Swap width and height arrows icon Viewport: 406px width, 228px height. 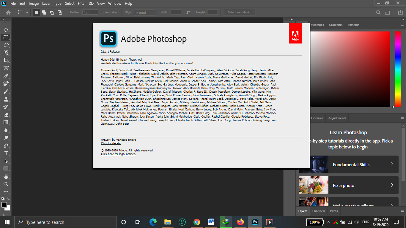pyautogui.click(x=188, y=12)
